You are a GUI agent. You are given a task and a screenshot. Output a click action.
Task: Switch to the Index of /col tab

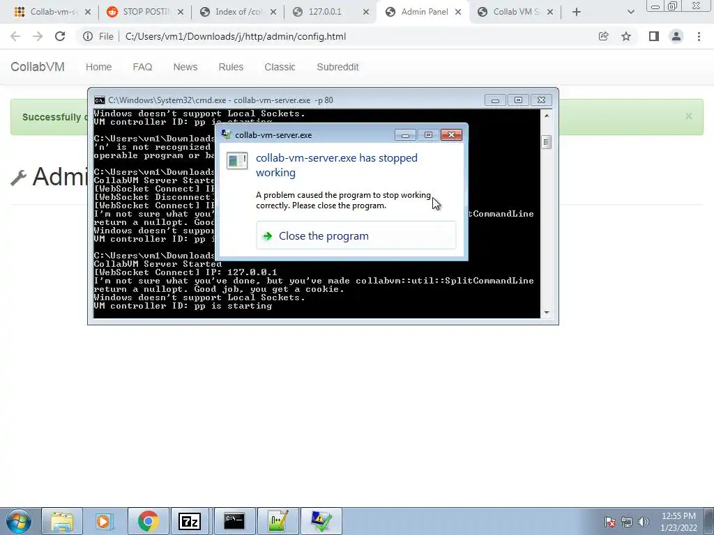tap(237, 12)
